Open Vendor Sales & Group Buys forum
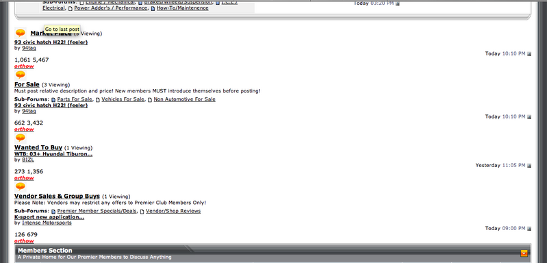The image size is (547, 263). point(57,196)
